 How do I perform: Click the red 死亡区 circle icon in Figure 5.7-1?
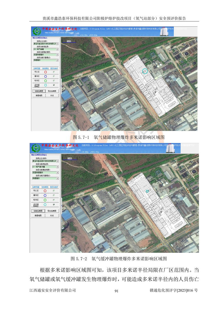45,72
